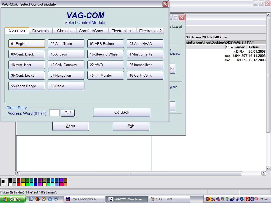Pick the dark red color swatch

[x=19, y=180]
